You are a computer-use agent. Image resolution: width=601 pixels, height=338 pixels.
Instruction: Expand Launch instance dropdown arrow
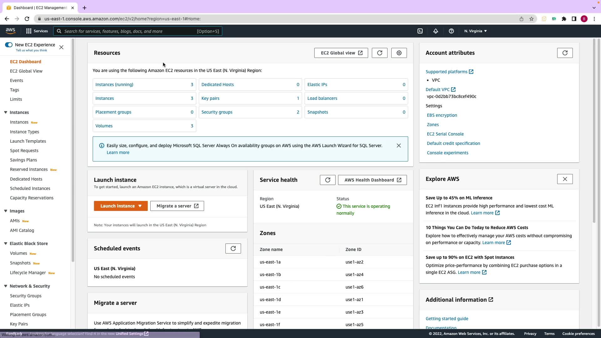coord(140,206)
